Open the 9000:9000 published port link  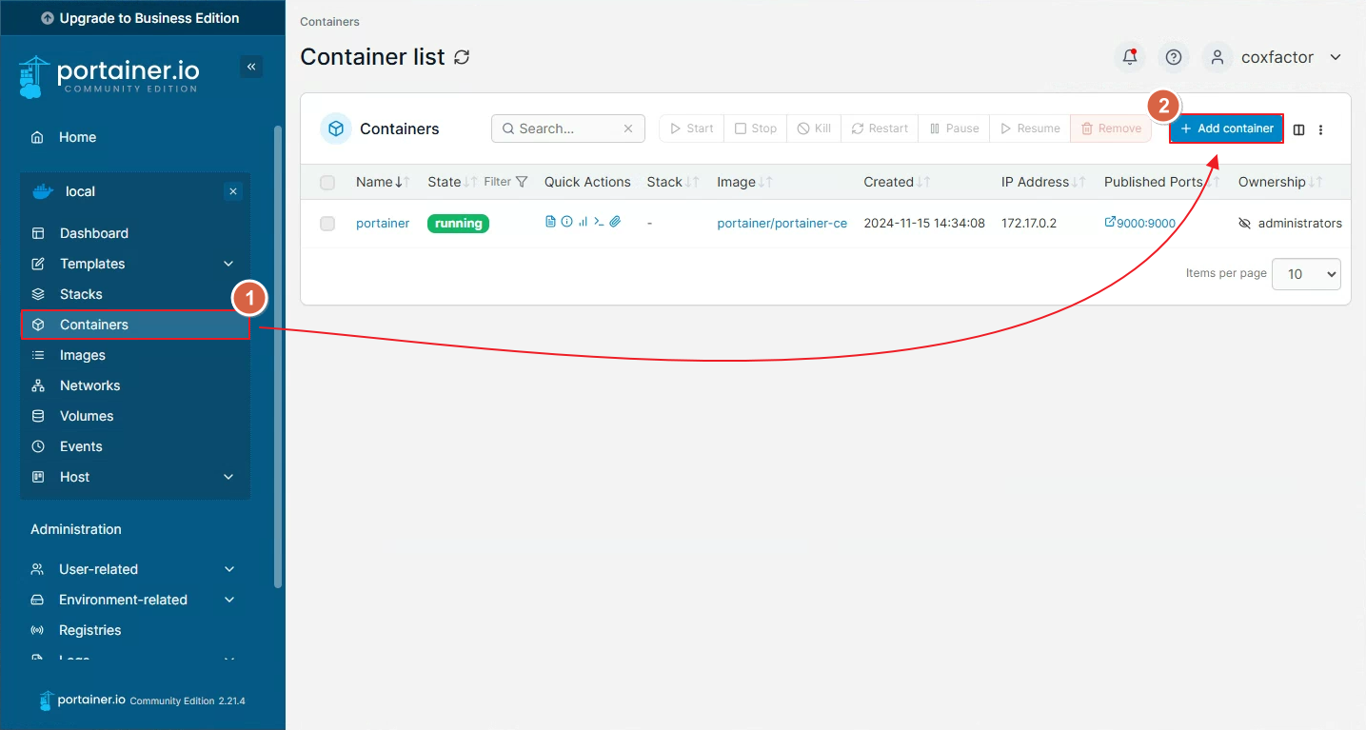(1139, 224)
